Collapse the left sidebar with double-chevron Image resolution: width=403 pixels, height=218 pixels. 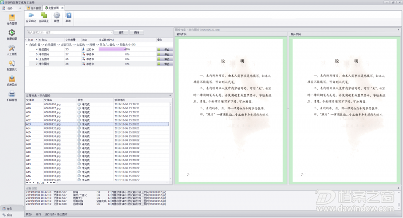tap(20, 8)
